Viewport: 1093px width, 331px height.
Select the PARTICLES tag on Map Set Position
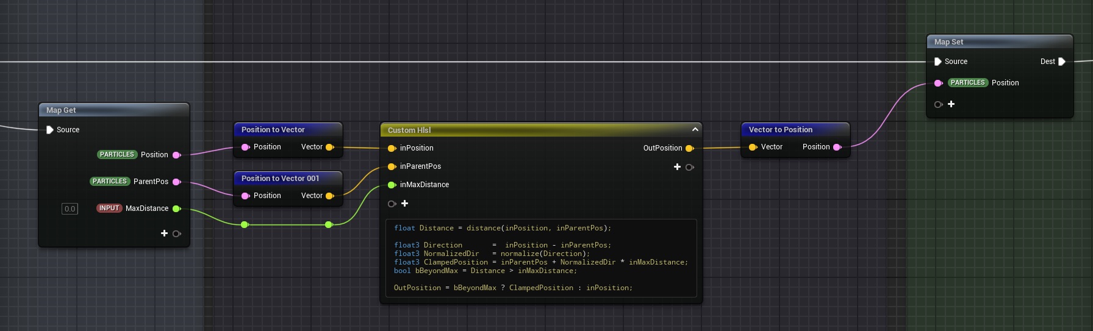[967, 83]
